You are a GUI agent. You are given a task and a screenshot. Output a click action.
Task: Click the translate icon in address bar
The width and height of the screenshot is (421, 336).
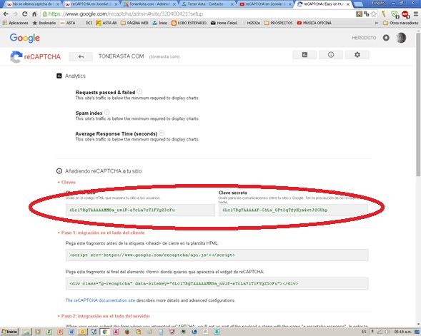367,14
